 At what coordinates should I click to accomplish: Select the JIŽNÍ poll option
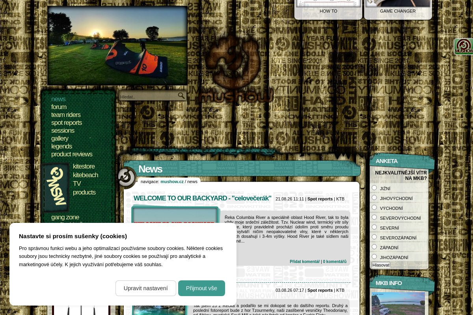click(374, 188)
